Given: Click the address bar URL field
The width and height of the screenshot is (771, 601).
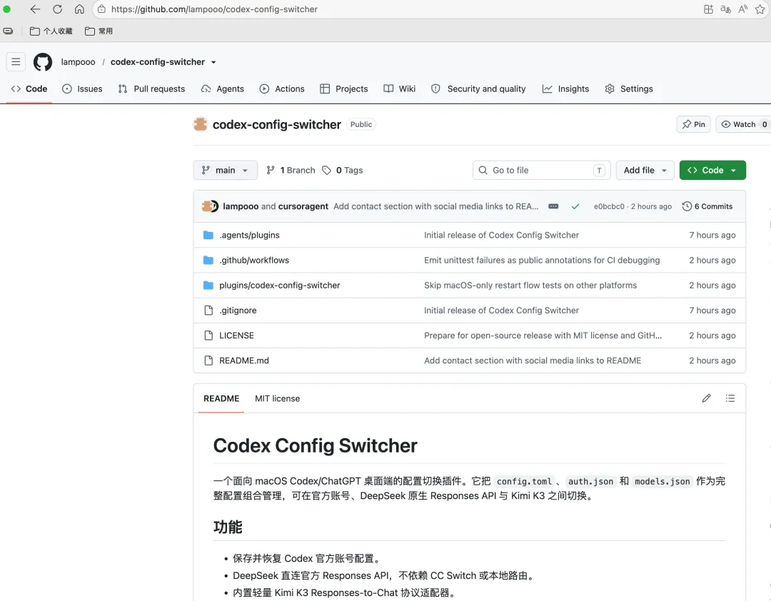Looking at the screenshot, I should coord(393,9).
